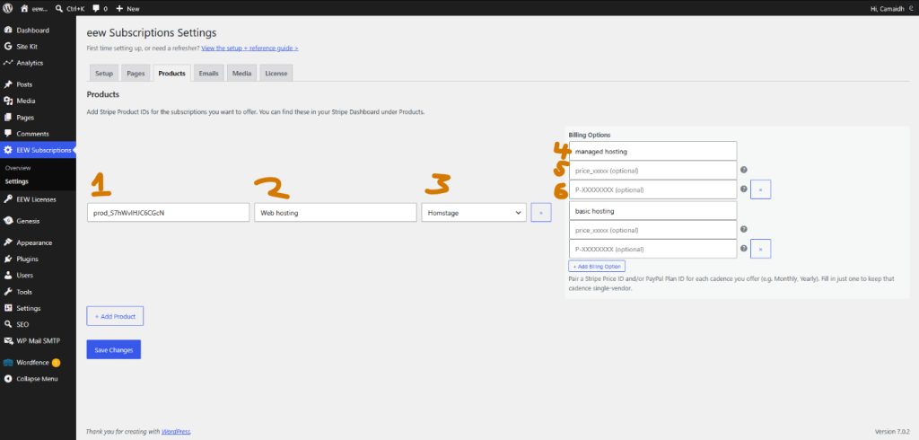Open Analytics in sidebar
The height and width of the screenshot is (440, 919).
(x=38, y=63)
